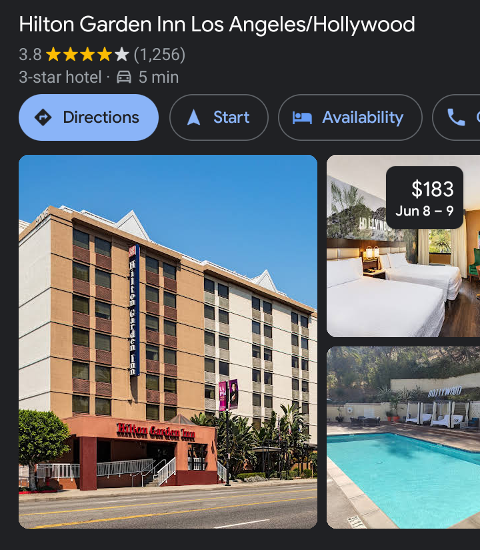Click the car travel-time icon
Image resolution: width=480 pixels, height=550 pixels.
124,77
